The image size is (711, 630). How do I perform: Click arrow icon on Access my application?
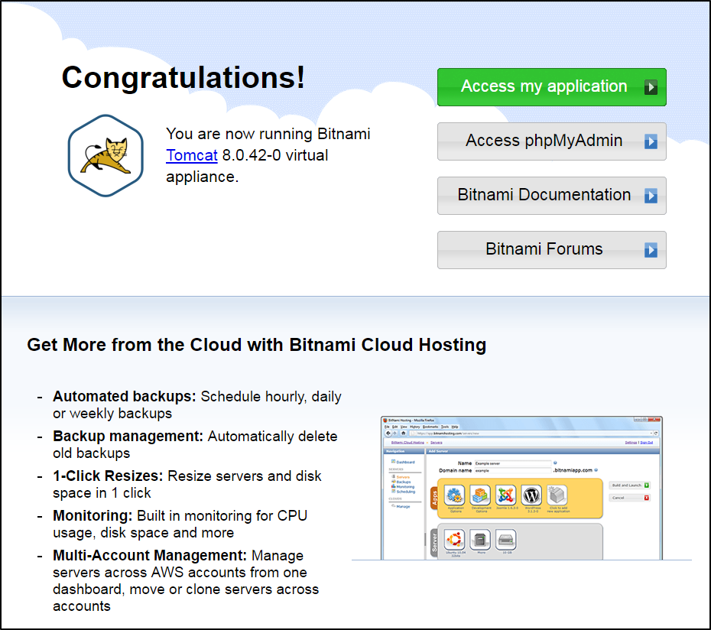point(651,87)
